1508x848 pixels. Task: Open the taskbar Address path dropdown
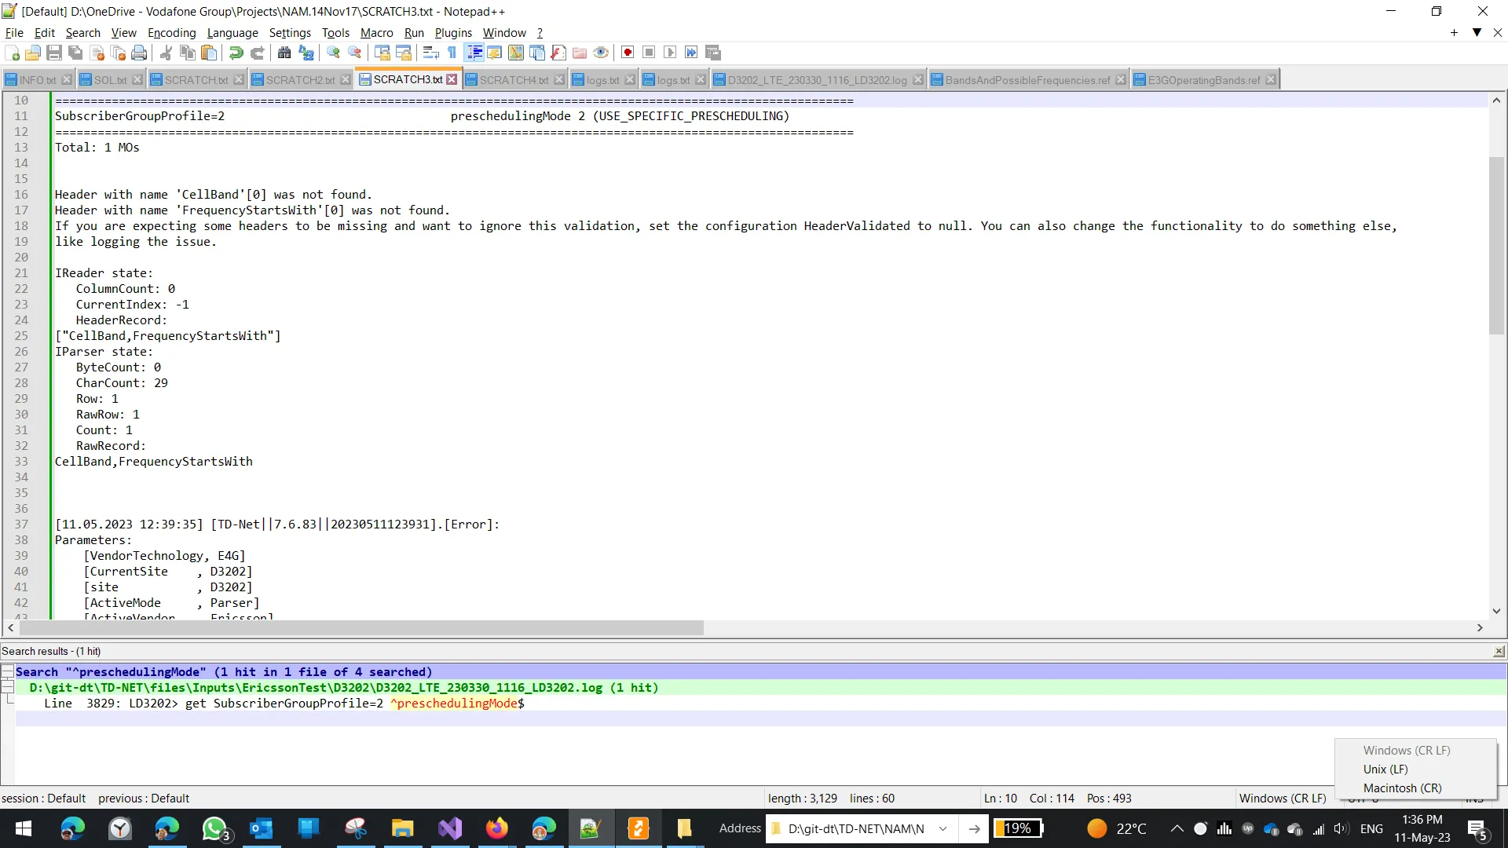942,829
